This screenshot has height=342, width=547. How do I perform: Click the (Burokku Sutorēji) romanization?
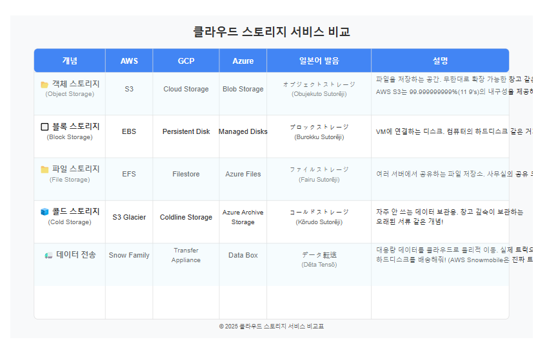319,137
